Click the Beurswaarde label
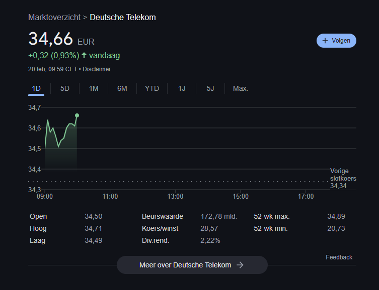This screenshot has height=290, width=379. (163, 217)
